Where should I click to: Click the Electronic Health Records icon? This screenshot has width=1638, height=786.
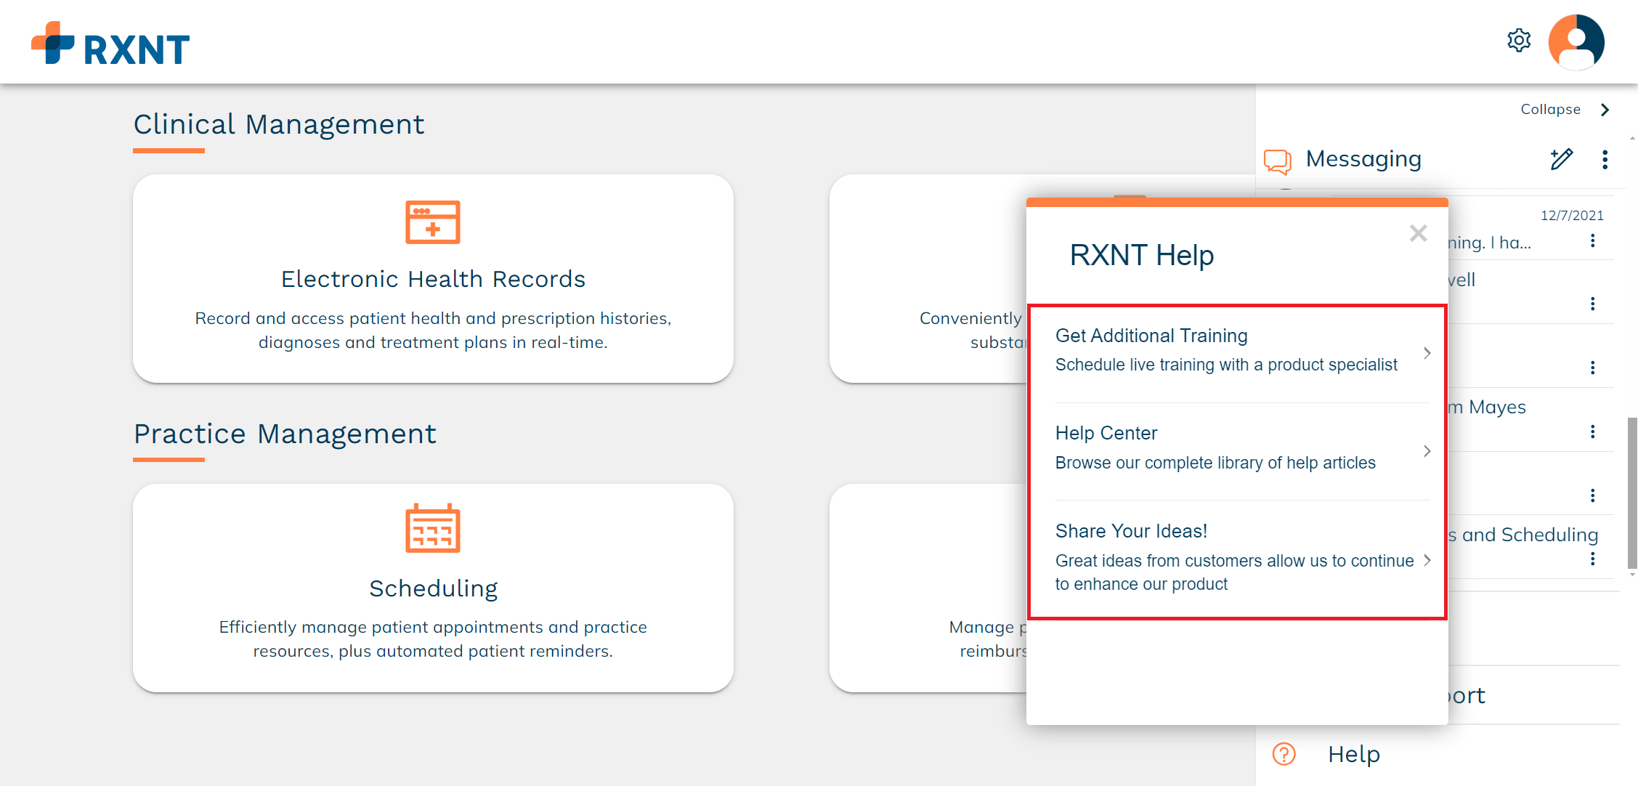[x=433, y=222]
